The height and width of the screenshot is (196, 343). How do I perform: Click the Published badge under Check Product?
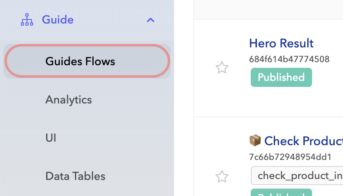point(281,193)
